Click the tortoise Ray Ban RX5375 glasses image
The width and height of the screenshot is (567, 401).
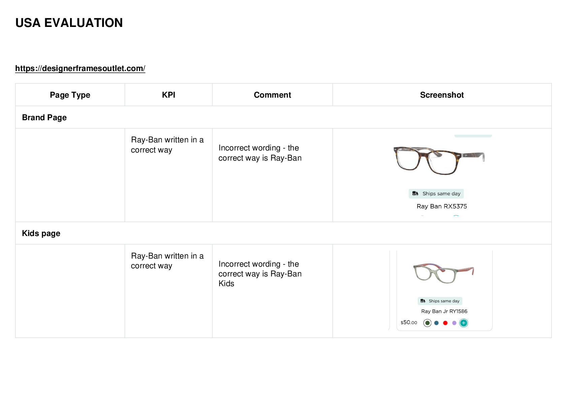(x=439, y=160)
